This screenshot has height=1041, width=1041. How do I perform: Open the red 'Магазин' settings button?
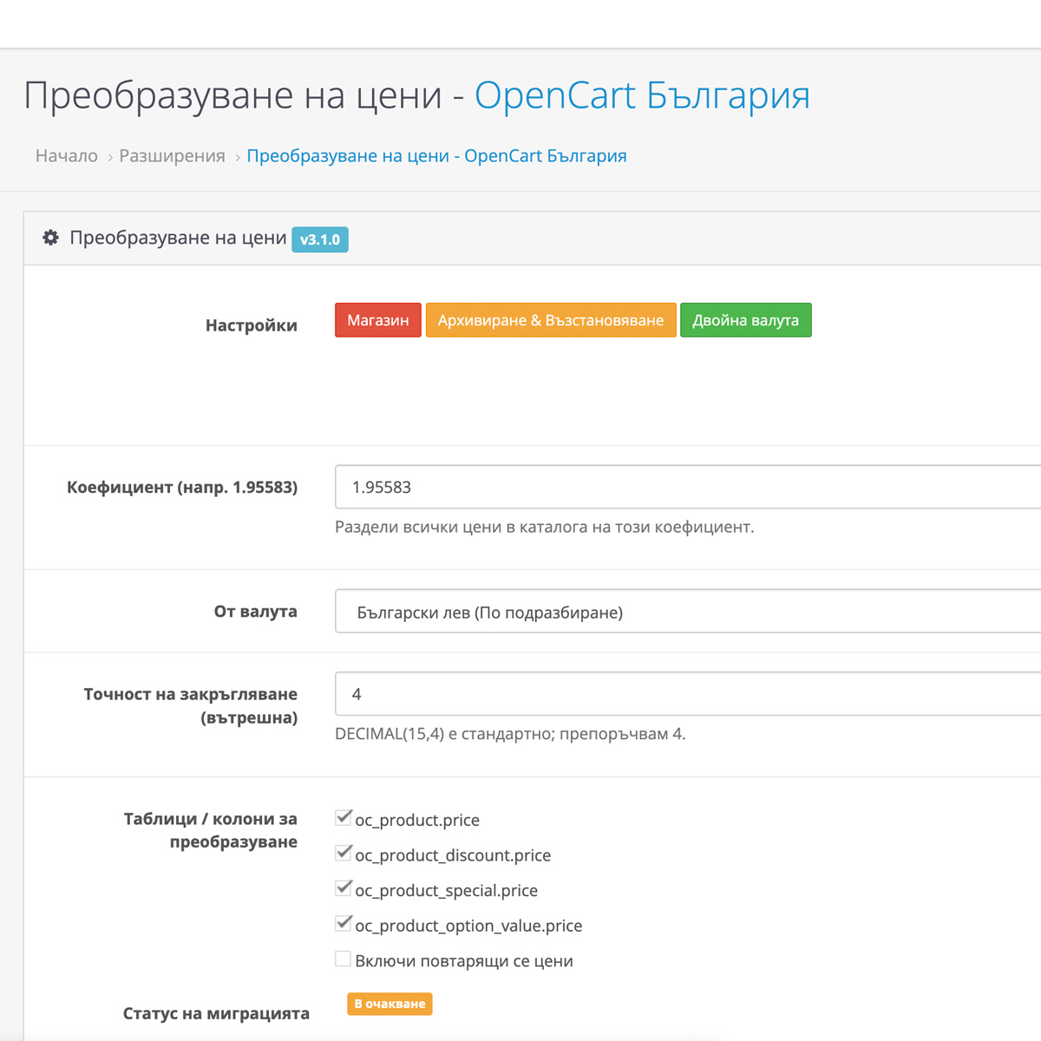point(377,320)
